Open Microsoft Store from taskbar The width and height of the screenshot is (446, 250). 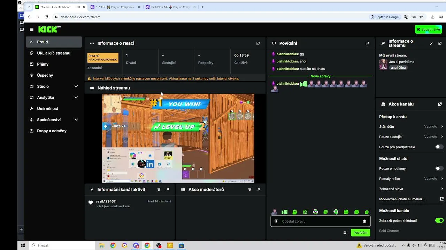point(181,245)
